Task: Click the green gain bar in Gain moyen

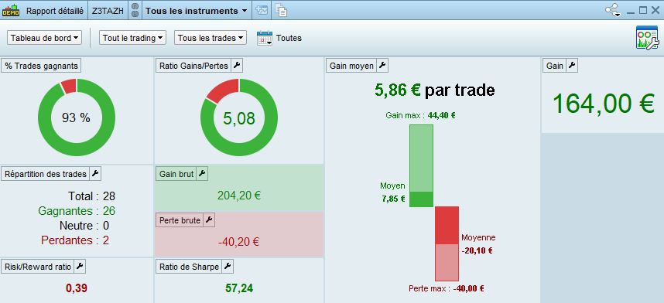Action: pyautogui.click(x=421, y=165)
